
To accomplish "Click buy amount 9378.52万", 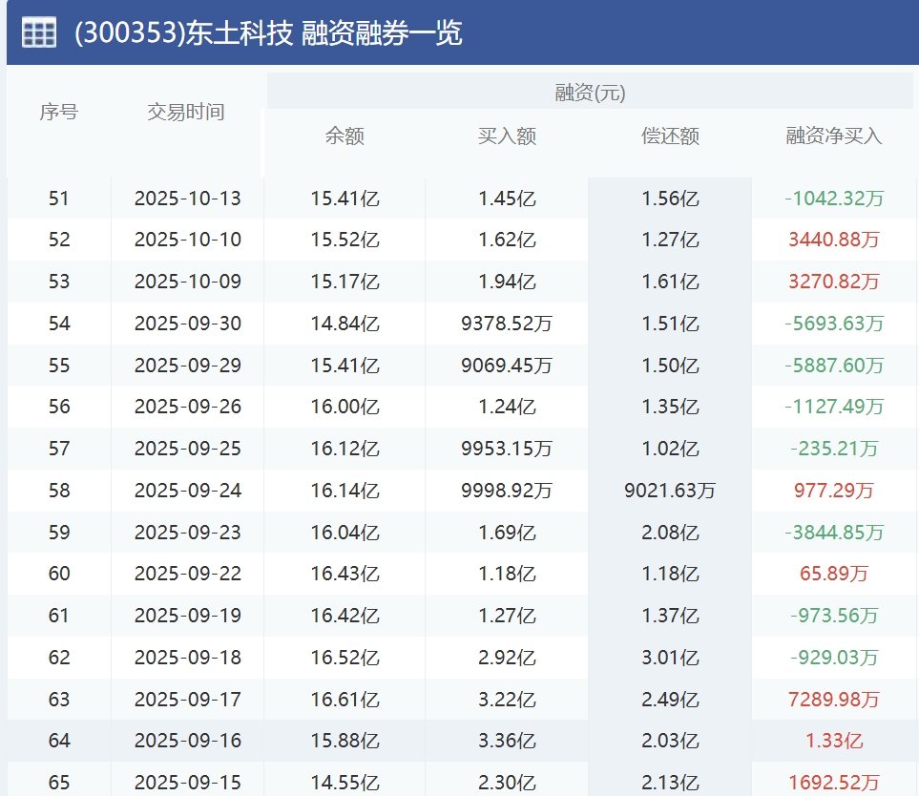I will [507, 323].
